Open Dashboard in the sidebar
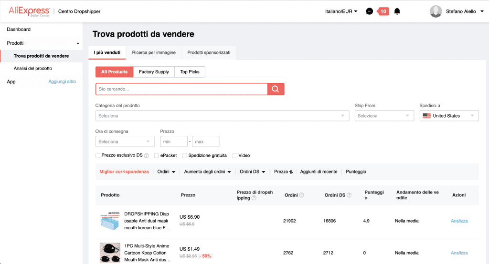489x264 pixels. [x=19, y=29]
